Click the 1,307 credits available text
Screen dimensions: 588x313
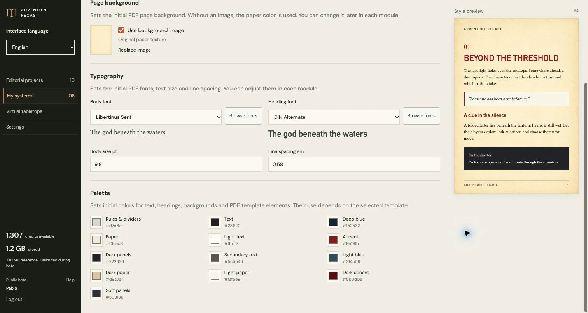(30, 235)
